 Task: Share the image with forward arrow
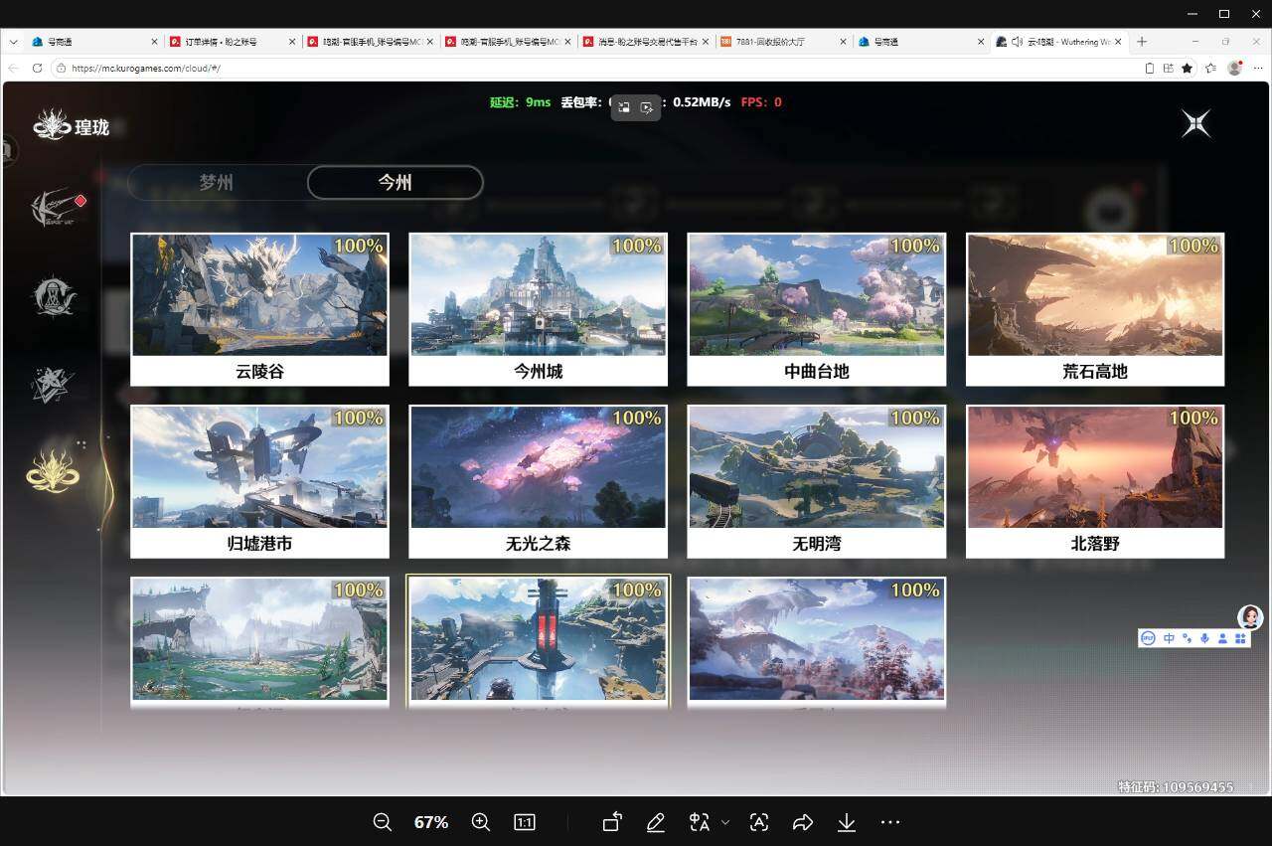[x=803, y=822]
